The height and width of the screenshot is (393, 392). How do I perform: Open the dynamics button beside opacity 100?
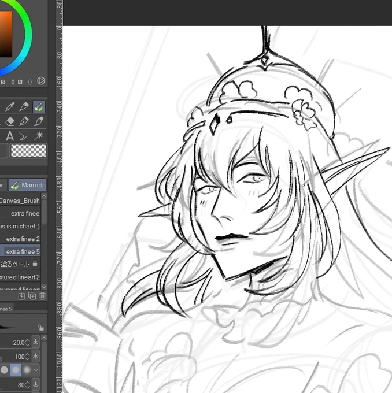[36, 356]
